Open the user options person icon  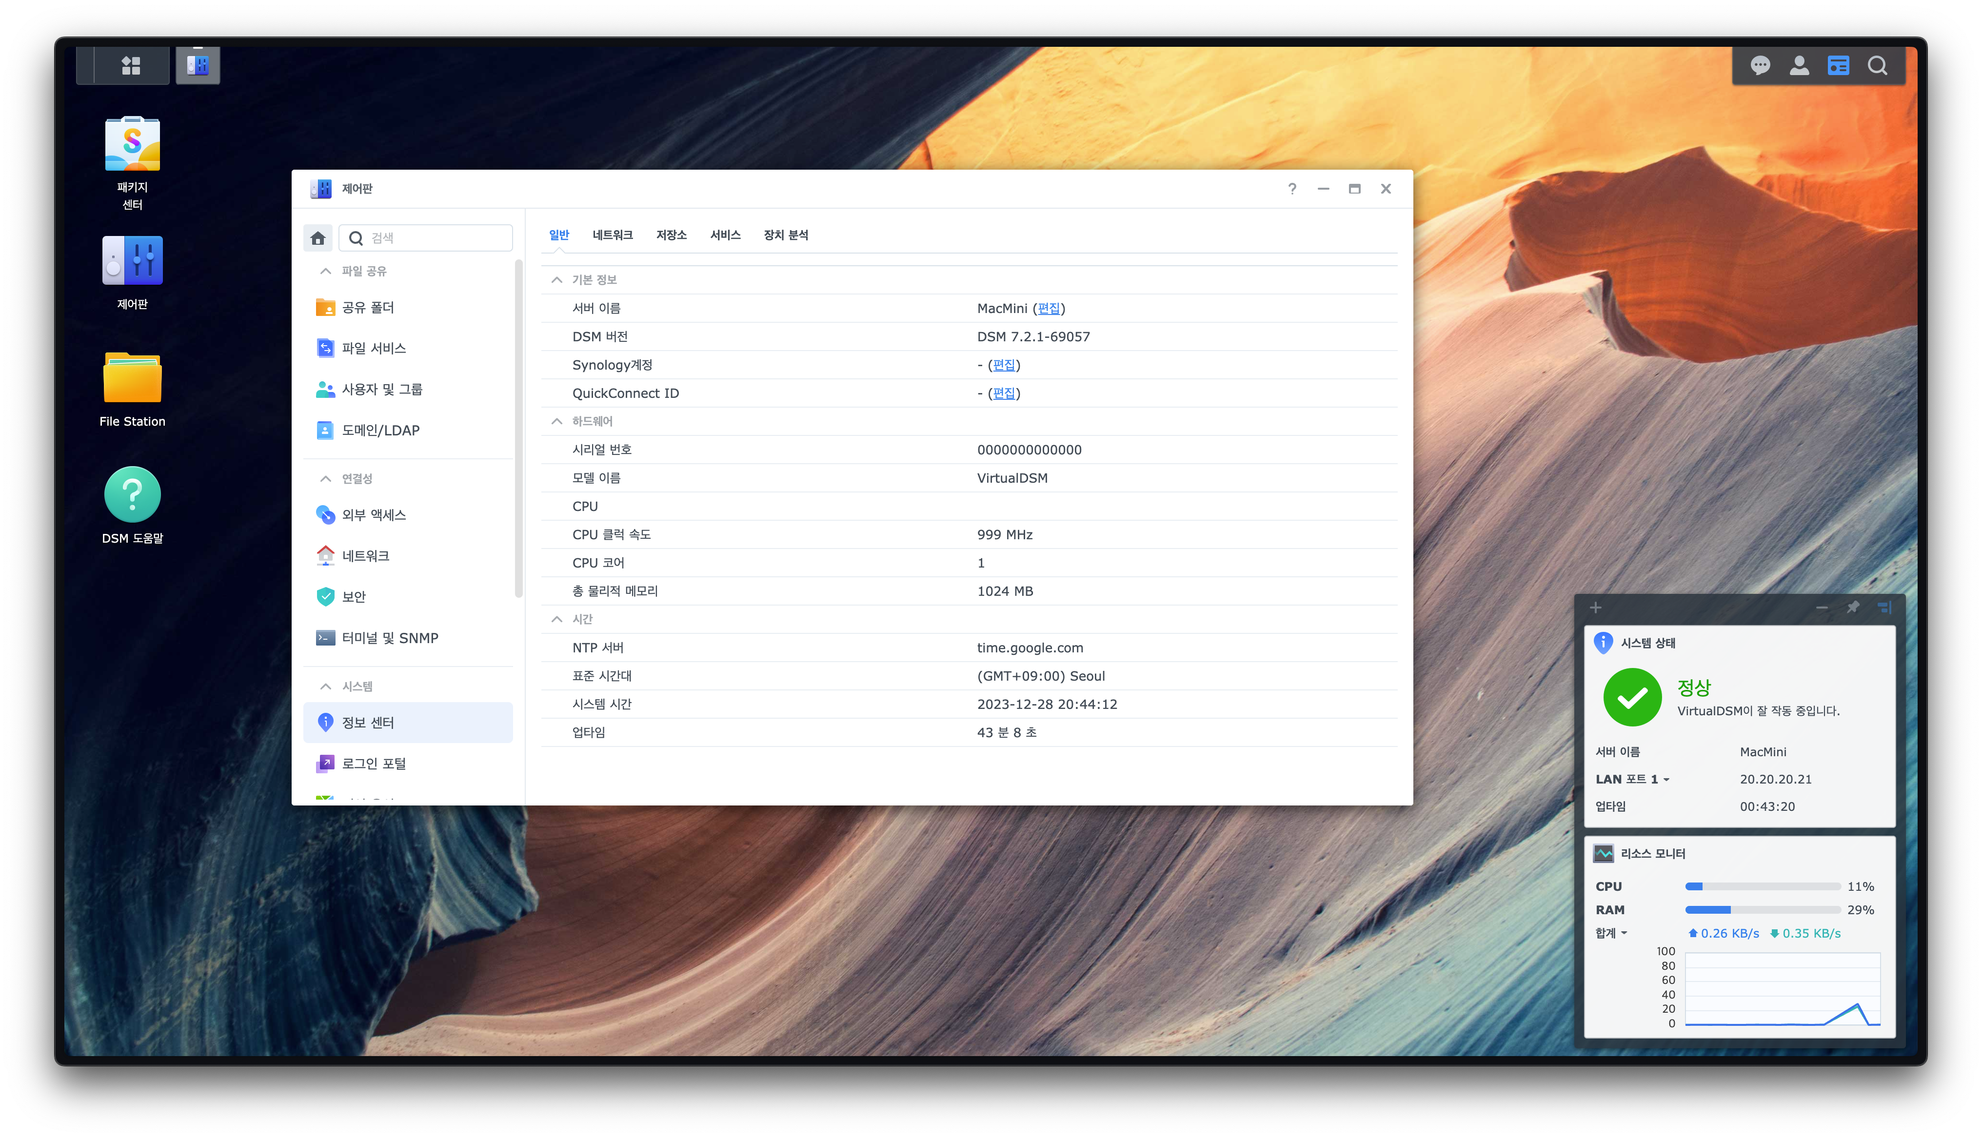(1799, 66)
